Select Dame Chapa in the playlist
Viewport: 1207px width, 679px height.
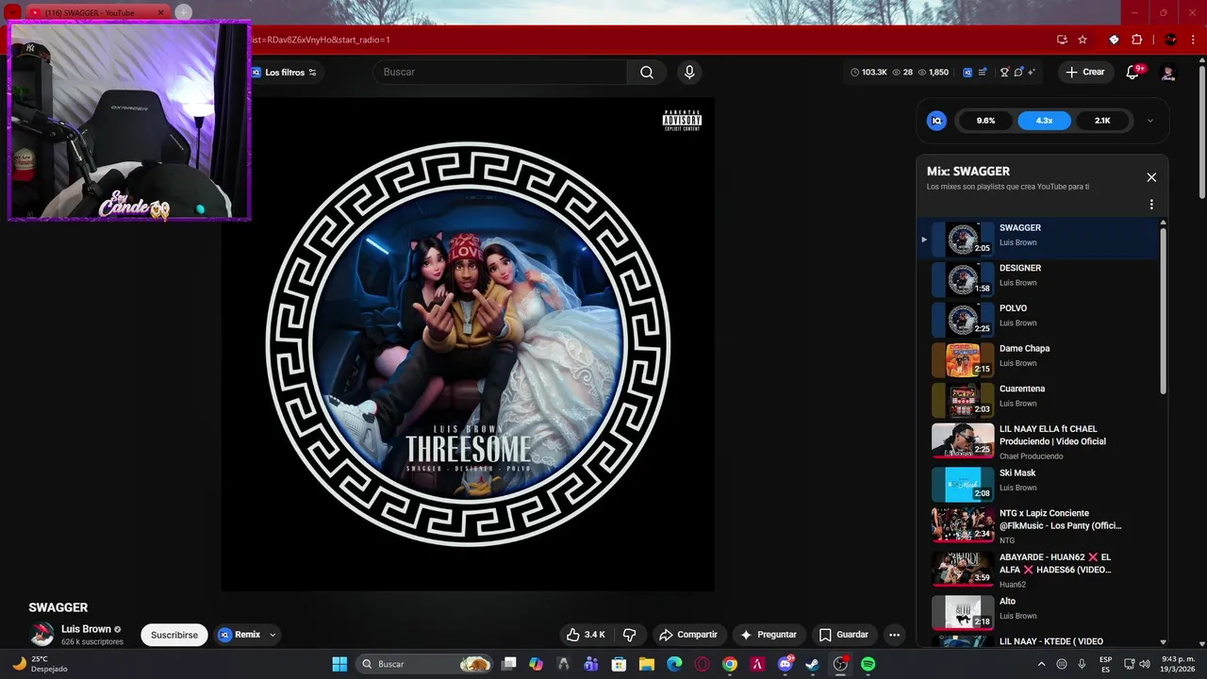[1037, 360]
